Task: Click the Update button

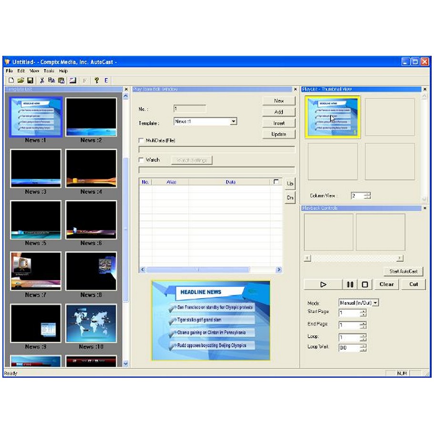Action: click(x=279, y=134)
